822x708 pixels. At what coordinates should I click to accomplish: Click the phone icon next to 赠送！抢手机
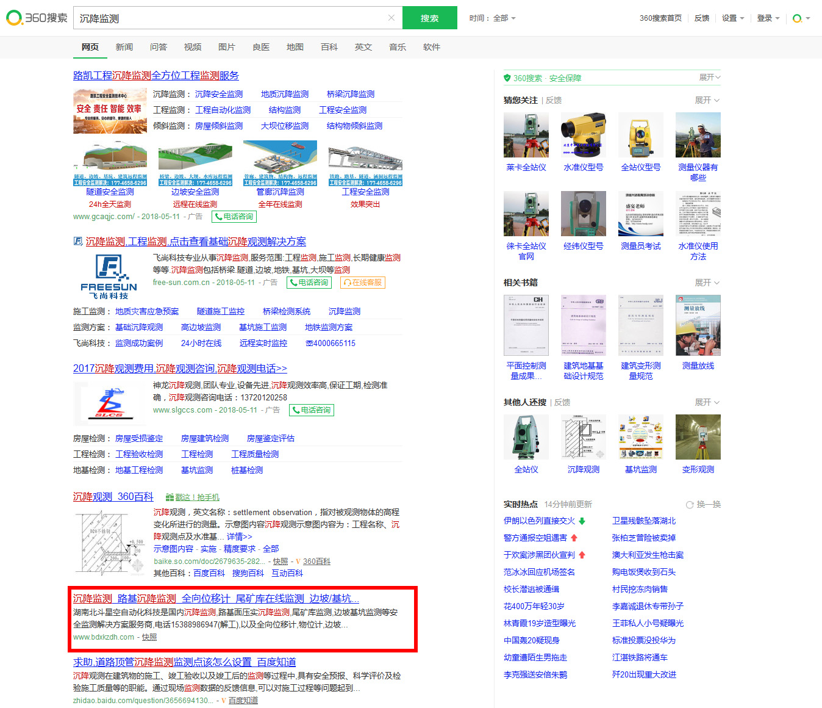click(x=170, y=497)
